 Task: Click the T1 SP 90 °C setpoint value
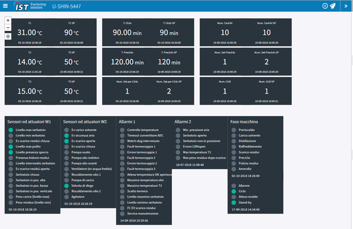click(71, 33)
